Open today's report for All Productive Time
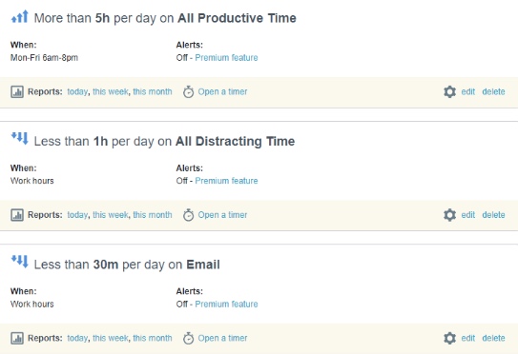Screen dimensions: 518x354 77,91
